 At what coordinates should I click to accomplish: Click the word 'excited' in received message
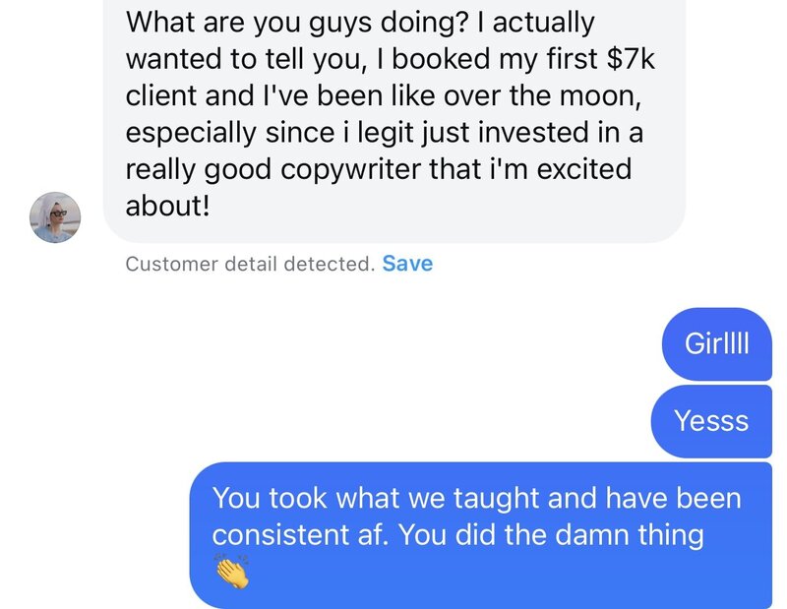[x=584, y=169]
